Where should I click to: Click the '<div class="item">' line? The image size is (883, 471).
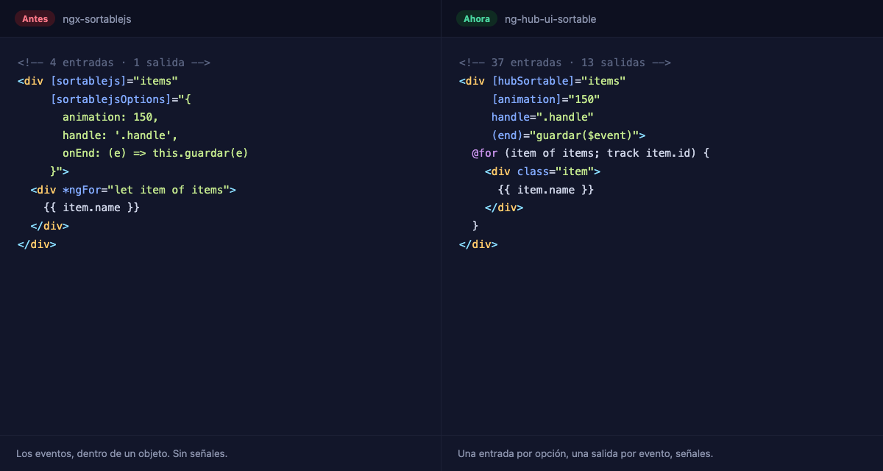click(x=542, y=171)
